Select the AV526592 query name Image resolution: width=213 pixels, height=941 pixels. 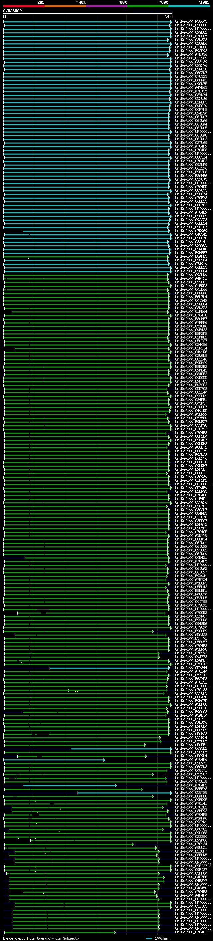12,11
